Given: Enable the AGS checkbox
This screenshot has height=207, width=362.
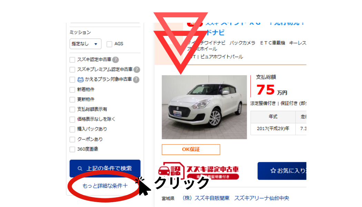Looking at the screenshot, I should point(109,44).
